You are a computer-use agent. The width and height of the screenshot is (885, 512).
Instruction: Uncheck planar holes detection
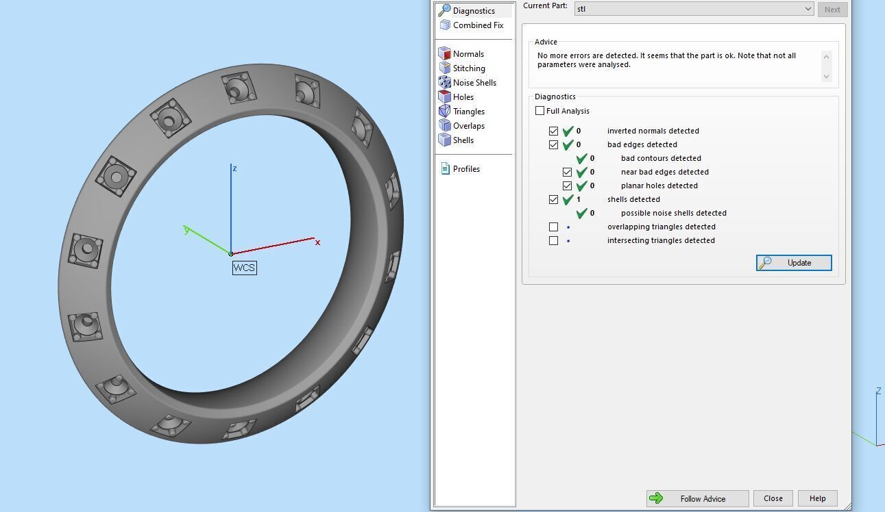568,185
